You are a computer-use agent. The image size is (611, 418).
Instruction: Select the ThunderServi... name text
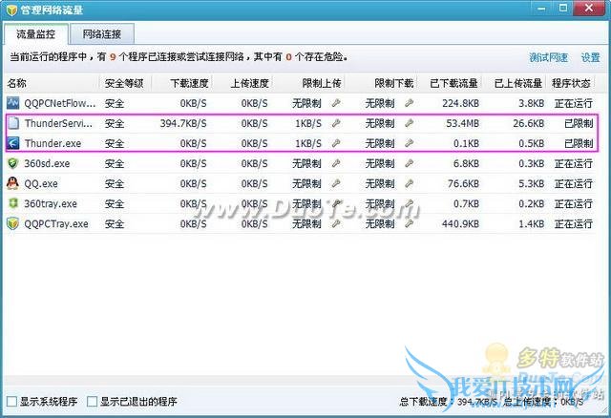coord(59,123)
